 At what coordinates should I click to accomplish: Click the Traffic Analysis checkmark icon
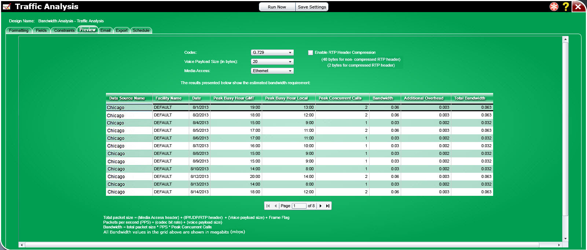point(7,7)
